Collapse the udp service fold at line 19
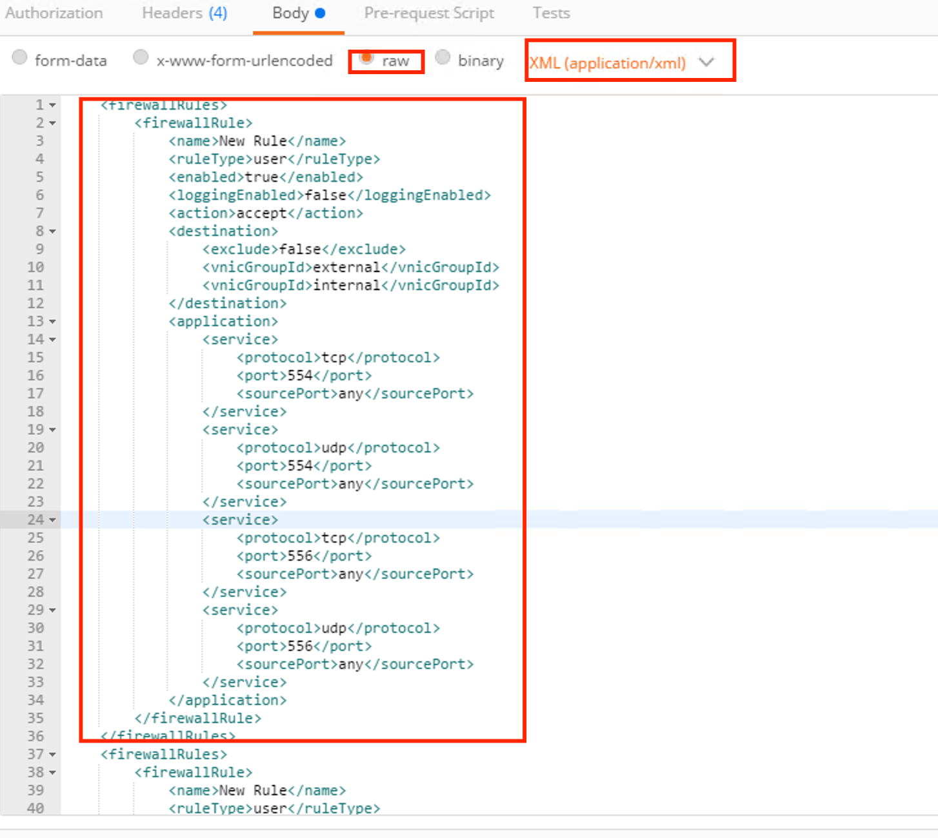Image resolution: width=938 pixels, height=838 pixels. pyautogui.click(x=53, y=430)
